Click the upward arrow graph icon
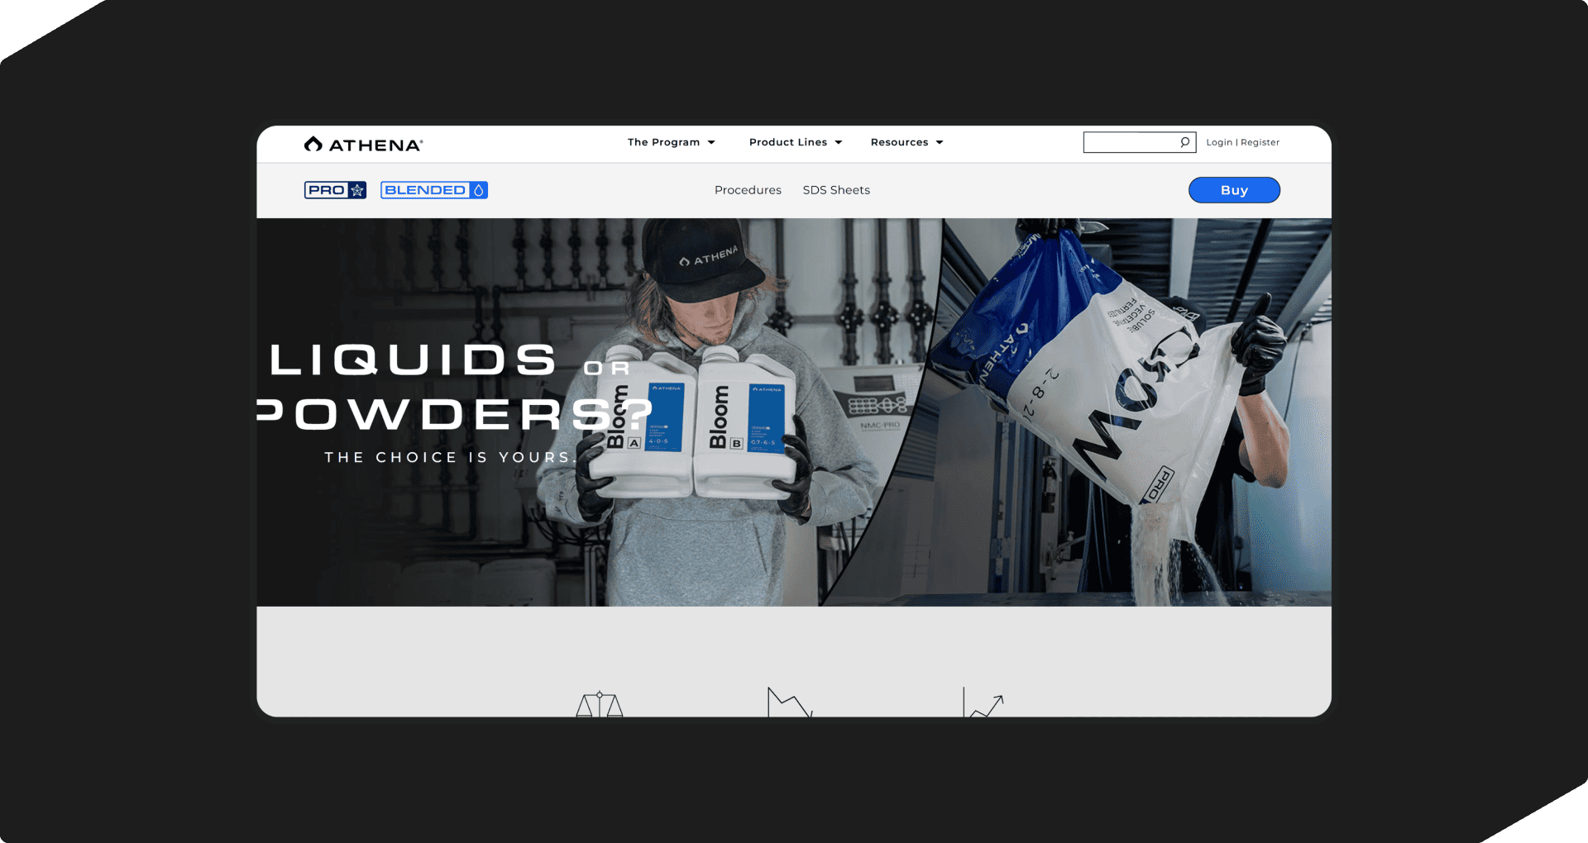Image resolution: width=1588 pixels, height=843 pixels. point(983,702)
